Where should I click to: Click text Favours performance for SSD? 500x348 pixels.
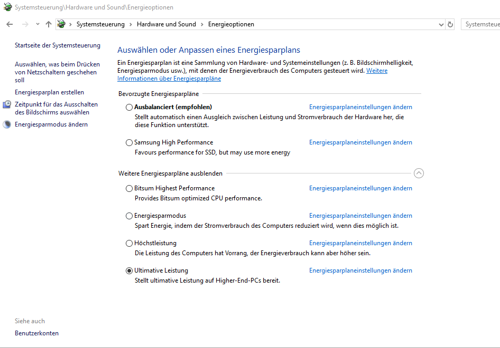pos(212,152)
